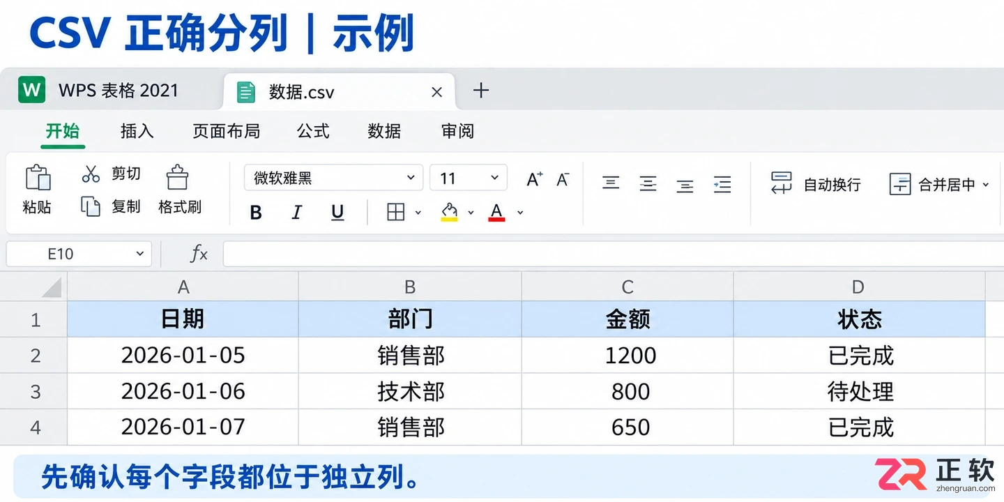Click the cell containing 技术部
This screenshot has height=502, width=1004.
click(x=410, y=391)
